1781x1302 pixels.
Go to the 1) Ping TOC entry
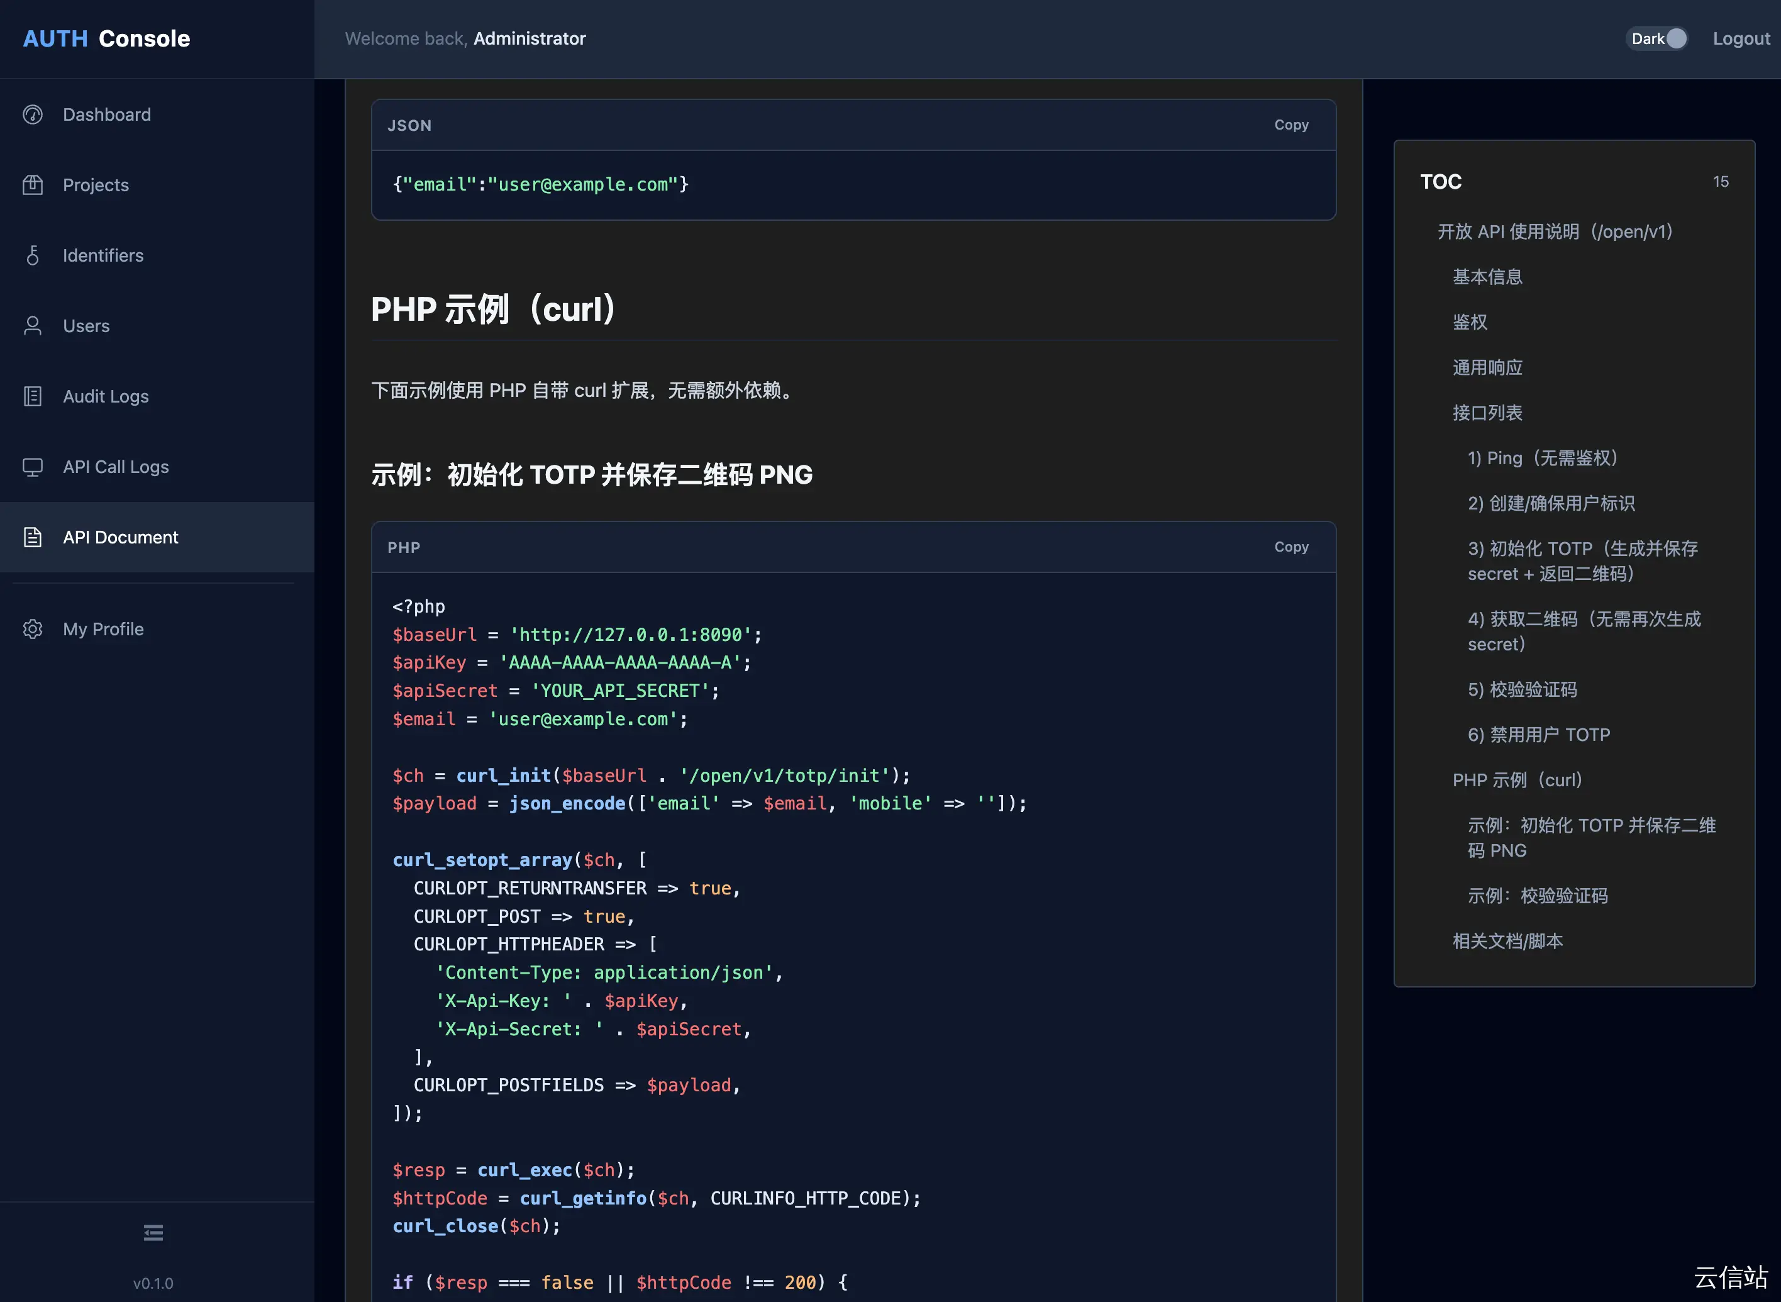click(x=1542, y=458)
